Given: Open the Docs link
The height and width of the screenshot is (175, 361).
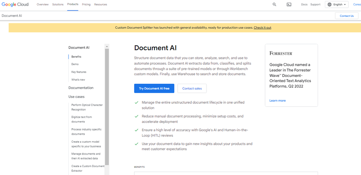Looking at the screenshot, I should [x=304, y=4].
